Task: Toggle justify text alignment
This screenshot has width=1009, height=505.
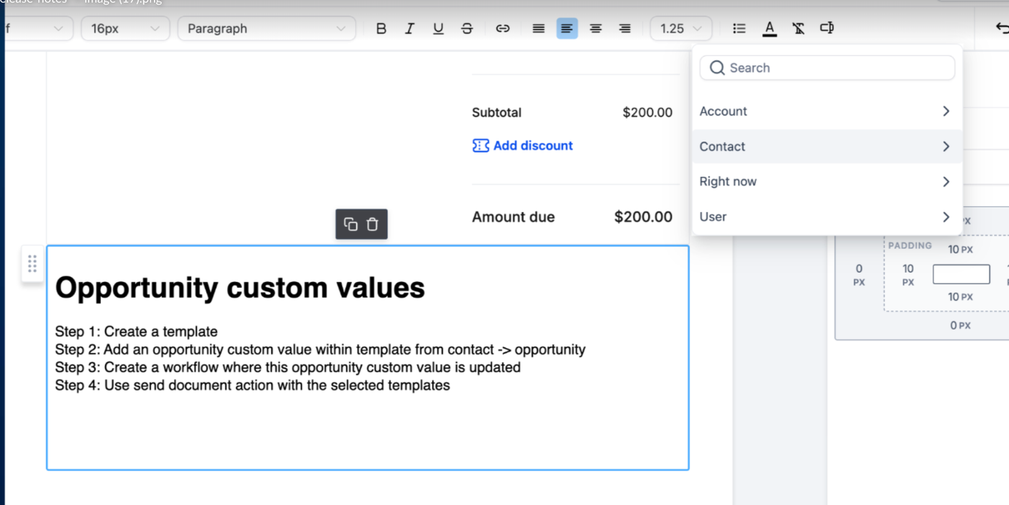Action: 538,28
